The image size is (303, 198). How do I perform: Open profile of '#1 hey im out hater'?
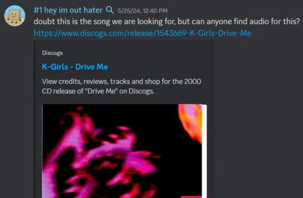pos(68,10)
